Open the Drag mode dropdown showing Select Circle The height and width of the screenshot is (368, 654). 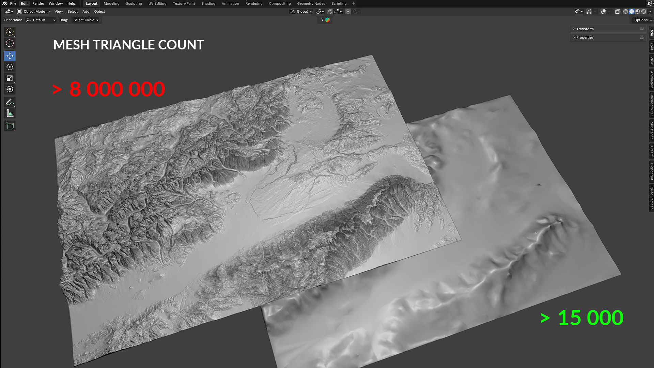coord(85,20)
